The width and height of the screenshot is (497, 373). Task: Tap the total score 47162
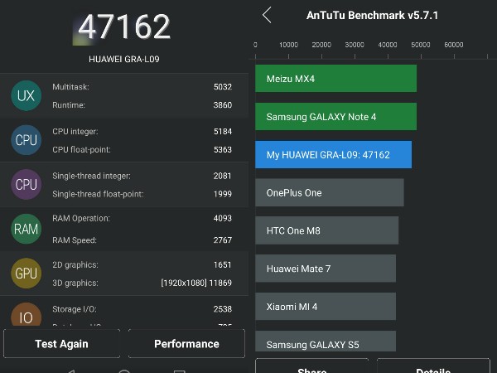click(124, 27)
